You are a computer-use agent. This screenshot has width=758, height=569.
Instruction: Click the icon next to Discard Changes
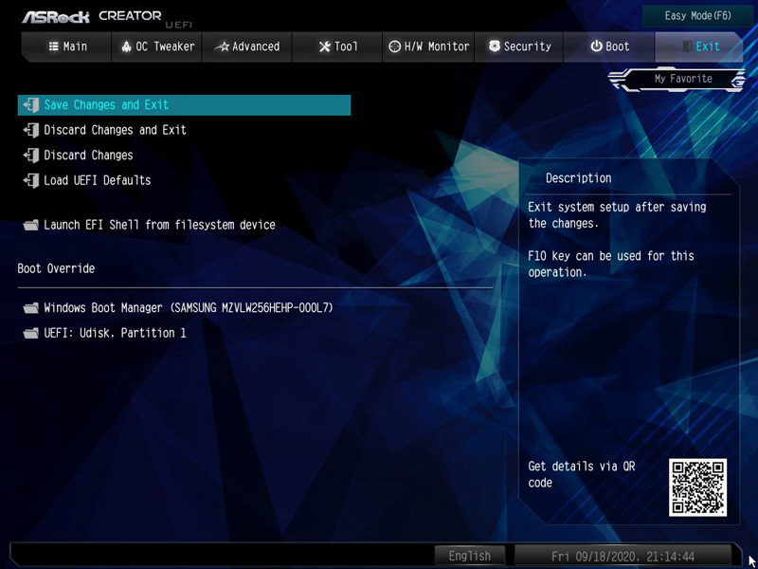pyautogui.click(x=31, y=156)
